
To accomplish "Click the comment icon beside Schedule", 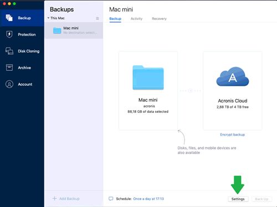I will (111, 199).
